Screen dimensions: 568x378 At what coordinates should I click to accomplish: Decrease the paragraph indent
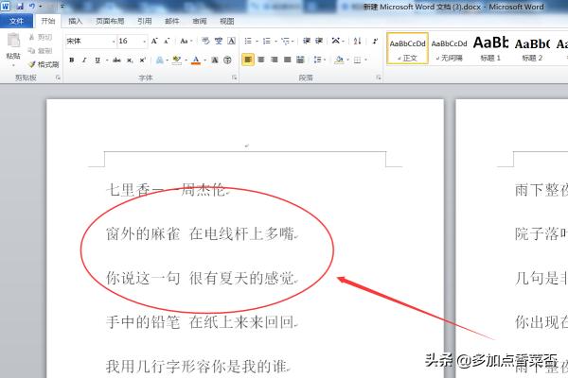pos(307,41)
